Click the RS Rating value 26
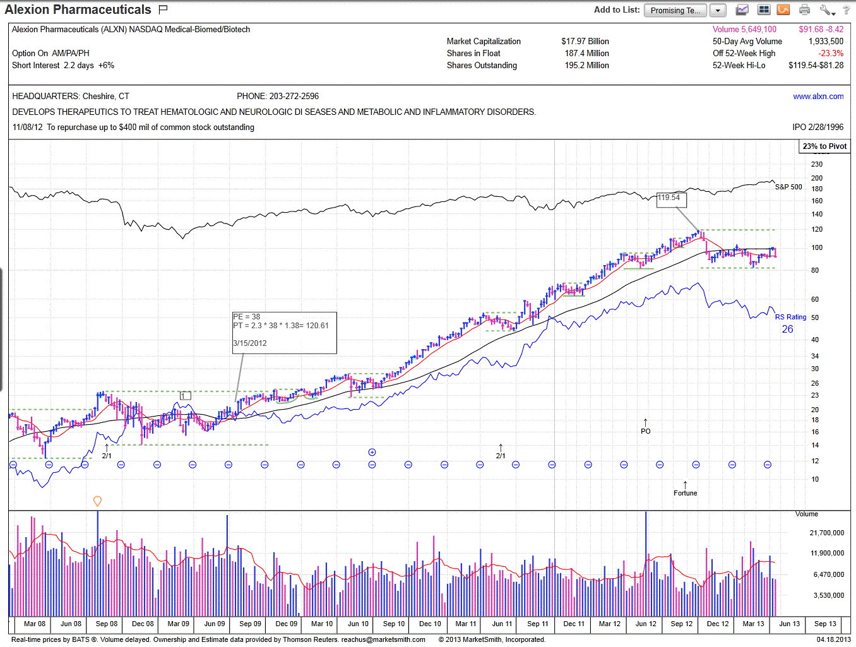856x647 pixels. pos(787,329)
